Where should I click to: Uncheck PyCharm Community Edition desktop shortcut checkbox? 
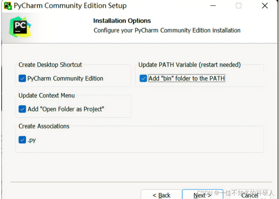pyautogui.click(x=22, y=78)
